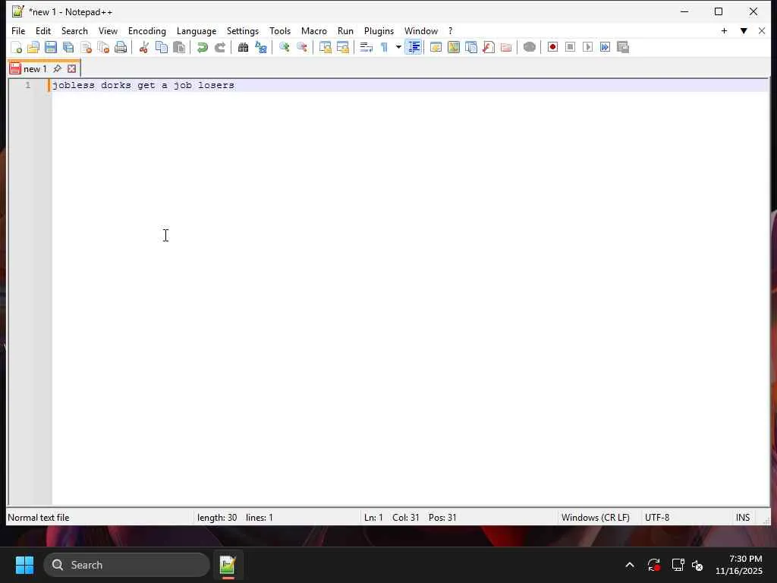
Task: Open the Define your language icon
Action: pyautogui.click(x=436, y=47)
